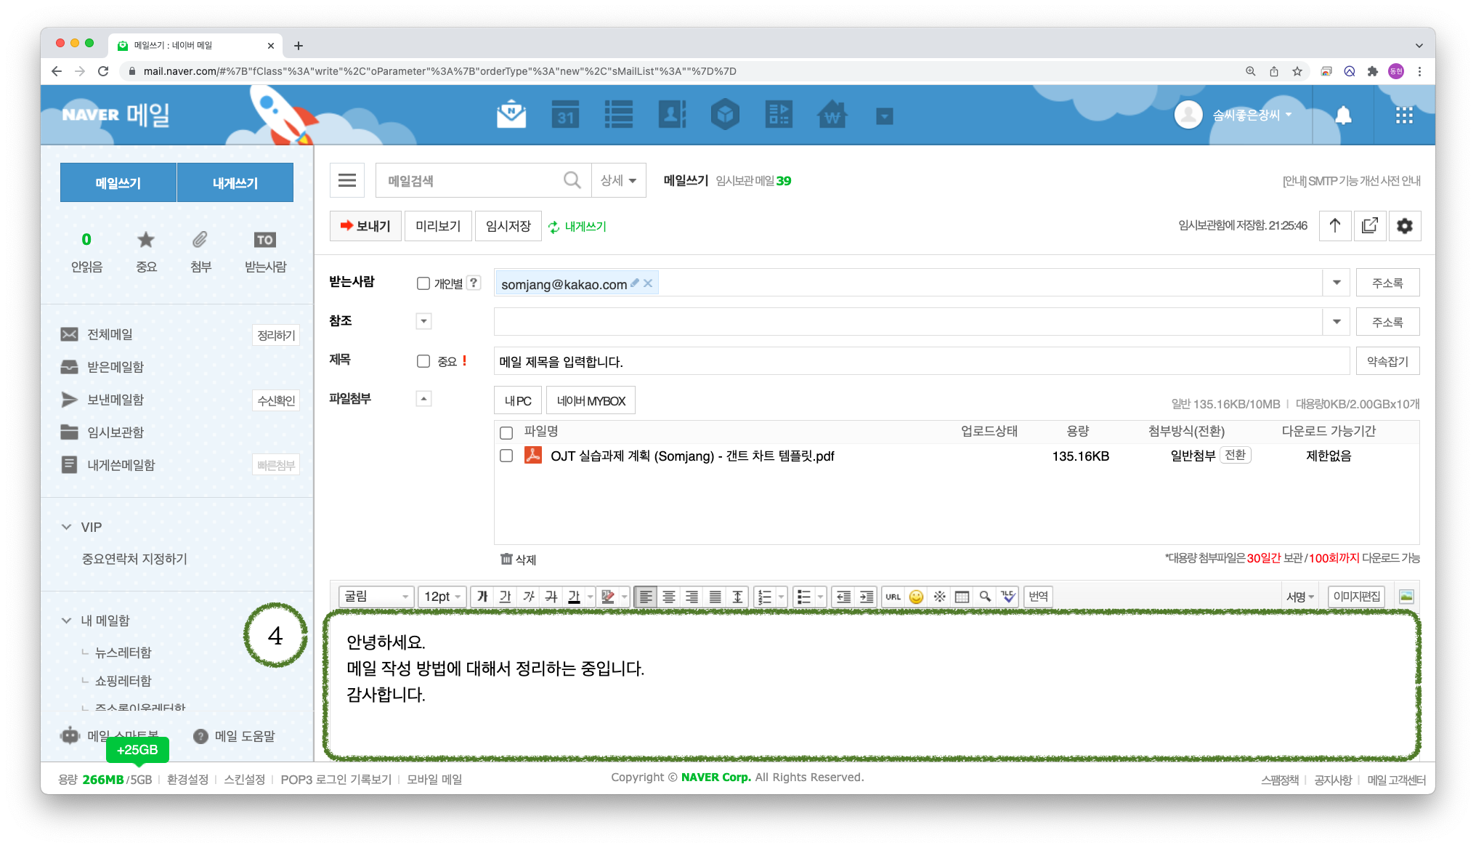This screenshot has width=1476, height=848.
Task: Open the Naver calendar icon in header
Action: click(x=565, y=115)
